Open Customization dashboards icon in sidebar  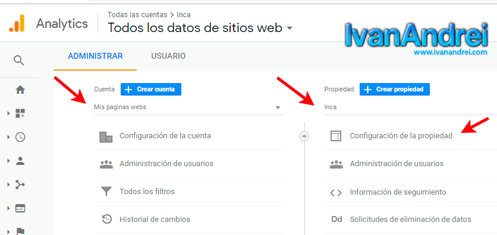click(x=20, y=113)
